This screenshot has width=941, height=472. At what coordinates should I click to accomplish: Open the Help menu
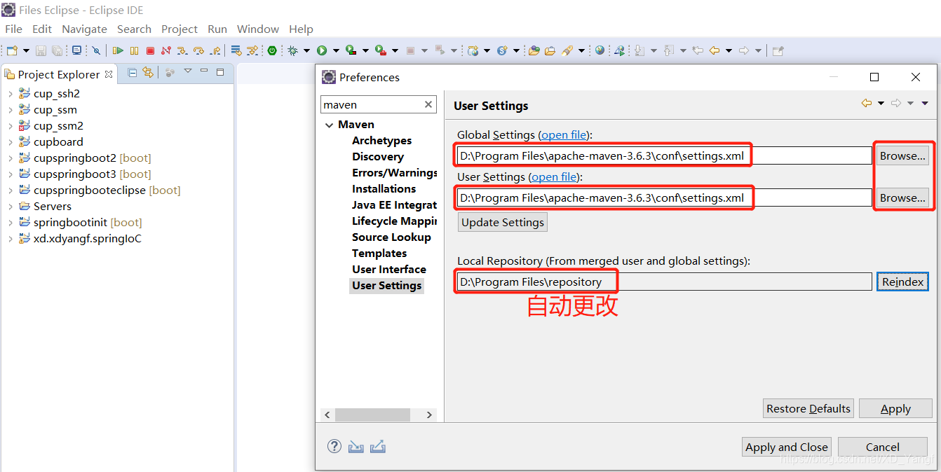[x=301, y=29]
